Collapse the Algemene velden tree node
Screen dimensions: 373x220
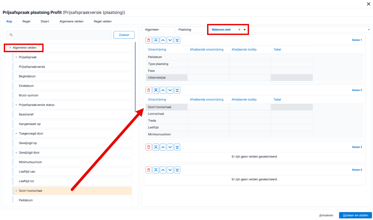(10, 48)
